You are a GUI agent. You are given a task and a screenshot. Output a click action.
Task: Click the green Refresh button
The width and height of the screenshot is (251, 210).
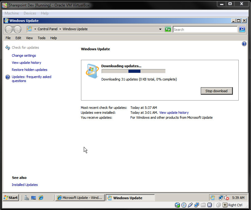tap(168, 29)
